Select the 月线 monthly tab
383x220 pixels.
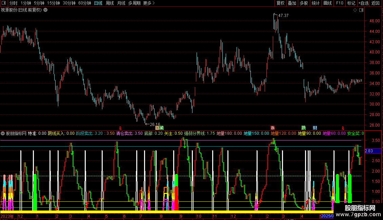pyautogui.click(x=121, y=3)
